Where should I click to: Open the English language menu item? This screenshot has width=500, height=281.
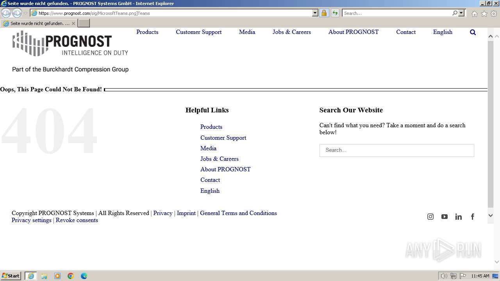[x=443, y=32]
